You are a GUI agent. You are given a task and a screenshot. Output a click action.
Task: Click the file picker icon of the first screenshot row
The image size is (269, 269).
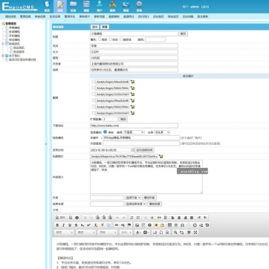point(132,82)
